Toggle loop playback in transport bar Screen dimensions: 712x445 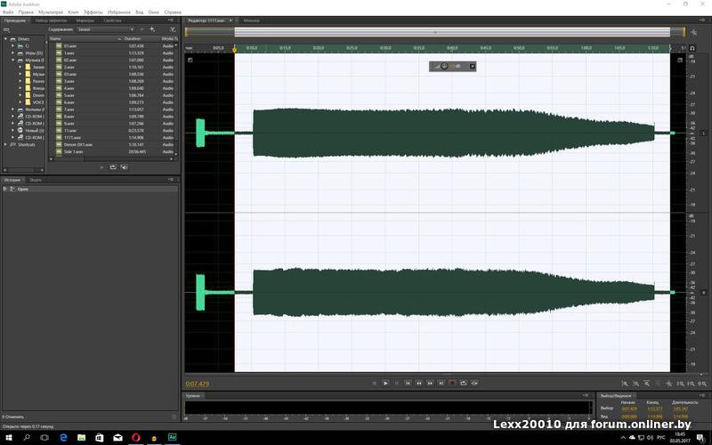pyautogui.click(x=464, y=383)
